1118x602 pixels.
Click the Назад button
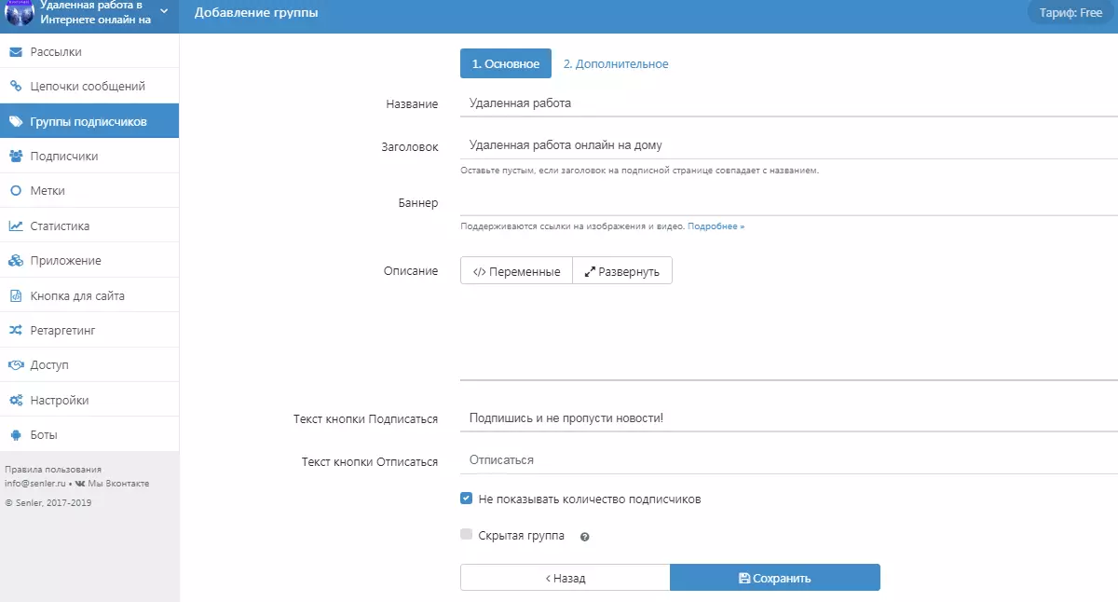point(565,578)
